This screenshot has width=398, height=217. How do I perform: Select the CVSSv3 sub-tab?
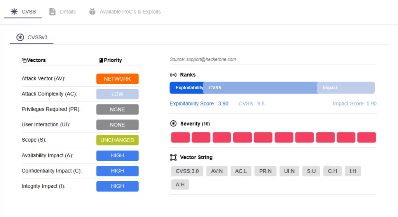[x=32, y=38]
